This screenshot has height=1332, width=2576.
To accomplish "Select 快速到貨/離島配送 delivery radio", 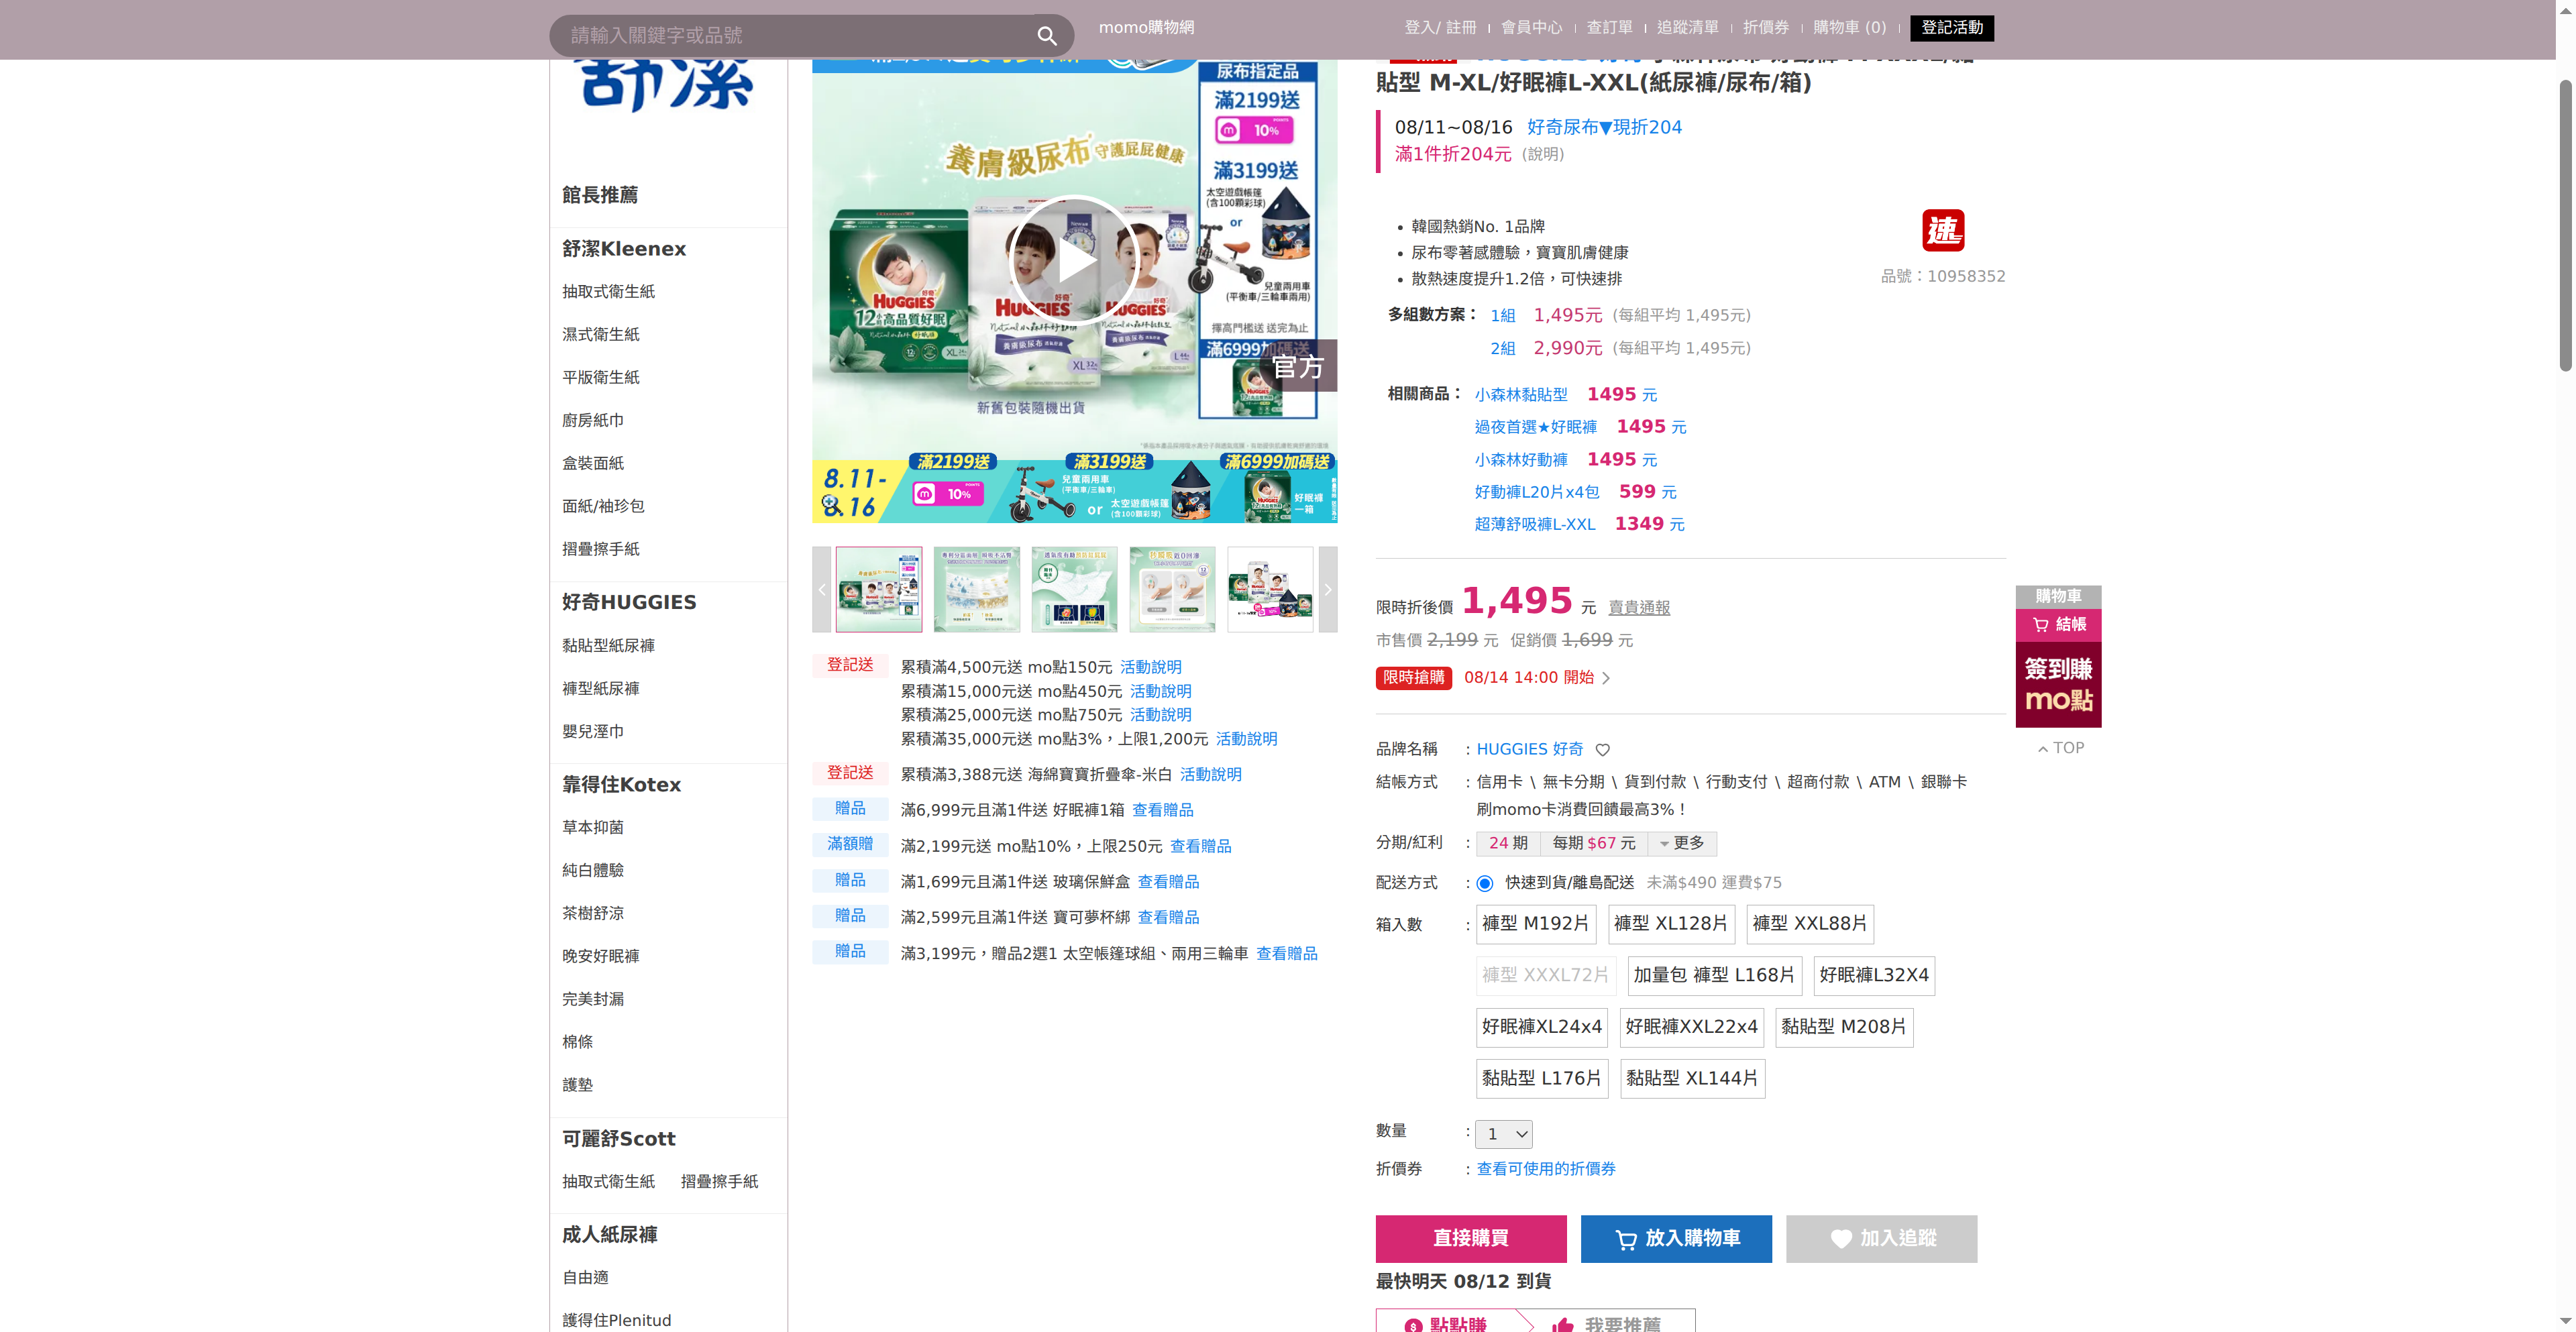I will [x=1485, y=883].
